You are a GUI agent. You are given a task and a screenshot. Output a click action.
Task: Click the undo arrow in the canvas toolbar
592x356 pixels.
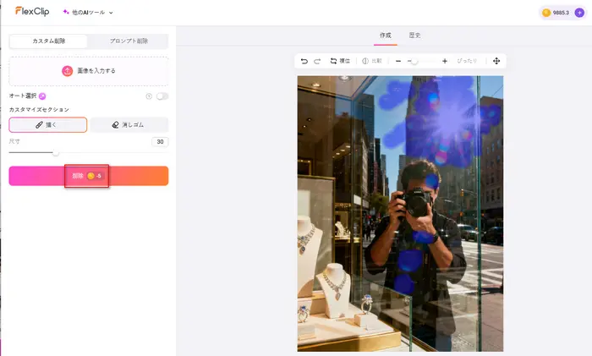coord(304,61)
